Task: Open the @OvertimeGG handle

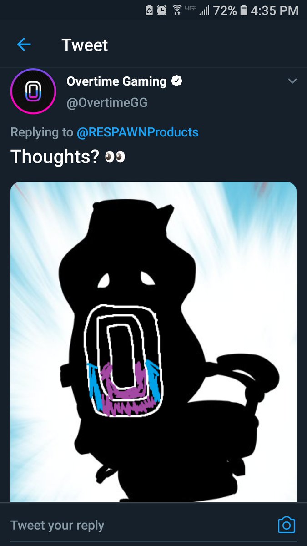Action: [x=107, y=103]
